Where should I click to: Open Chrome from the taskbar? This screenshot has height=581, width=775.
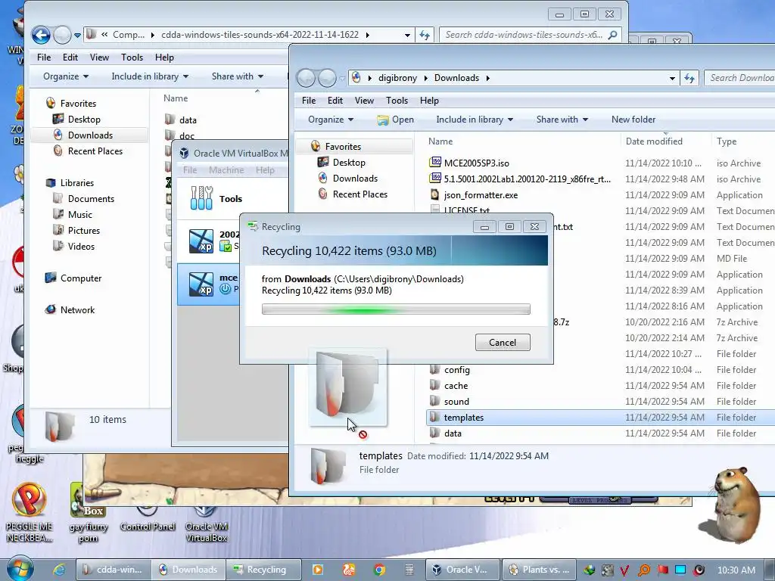click(379, 570)
